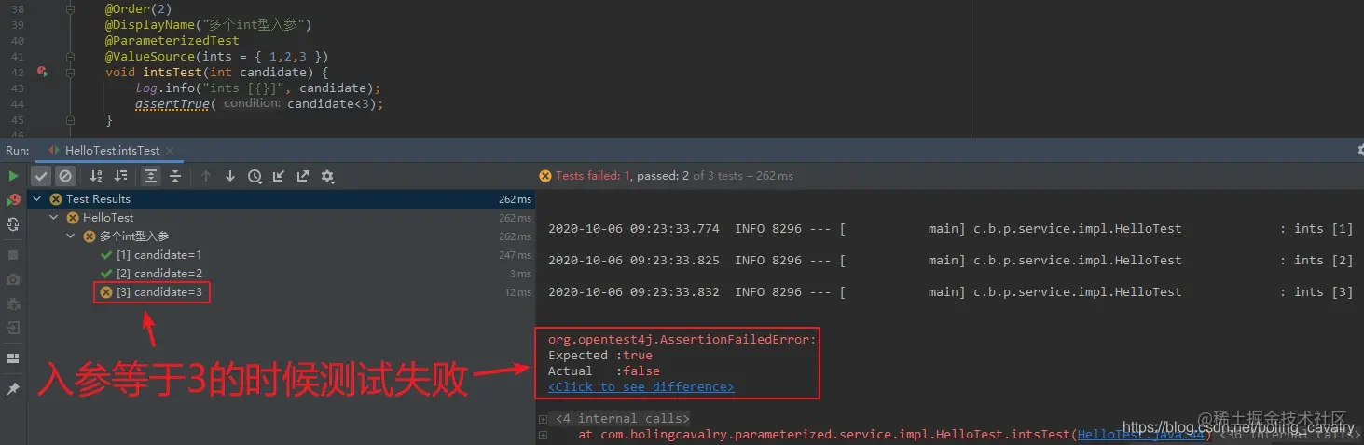Jump to next failed test arrow
This screenshot has width=1364, height=445.
click(230, 176)
